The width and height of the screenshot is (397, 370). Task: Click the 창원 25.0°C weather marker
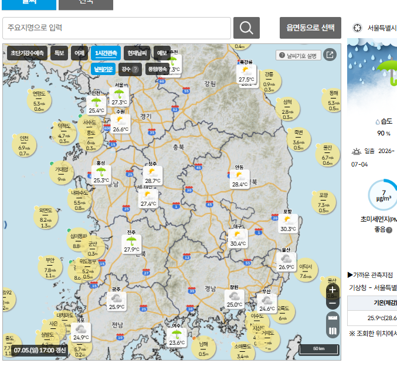coord(235,300)
